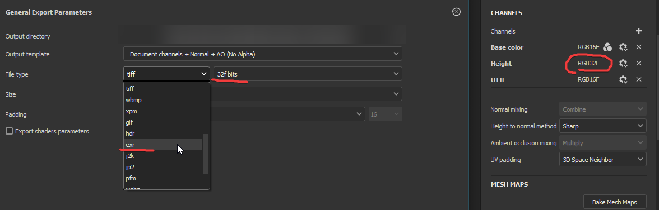Add a new channel with the plus icon

click(x=638, y=31)
